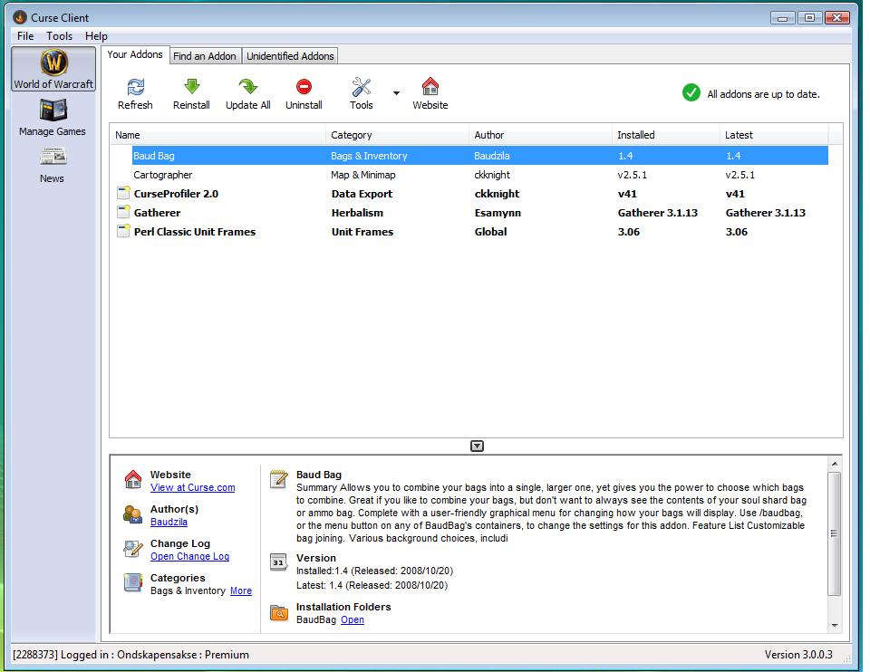Switch to Find an Addon tab

coord(205,56)
